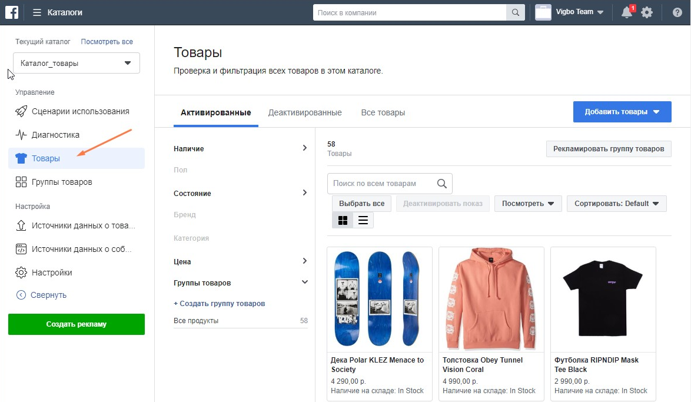The width and height of the screenshot is (691, 402).
Task: Click Рекламировать группу товаров button
Action: pyautogui.click(x=609, y=149)
